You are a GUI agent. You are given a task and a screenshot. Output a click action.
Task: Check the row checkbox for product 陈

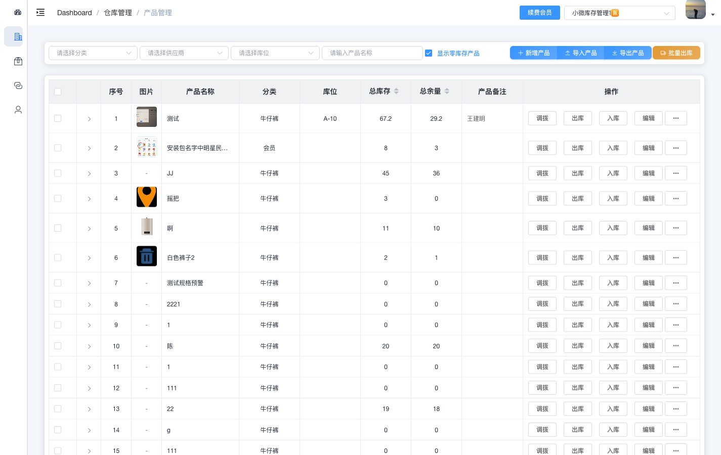(58, 346)
